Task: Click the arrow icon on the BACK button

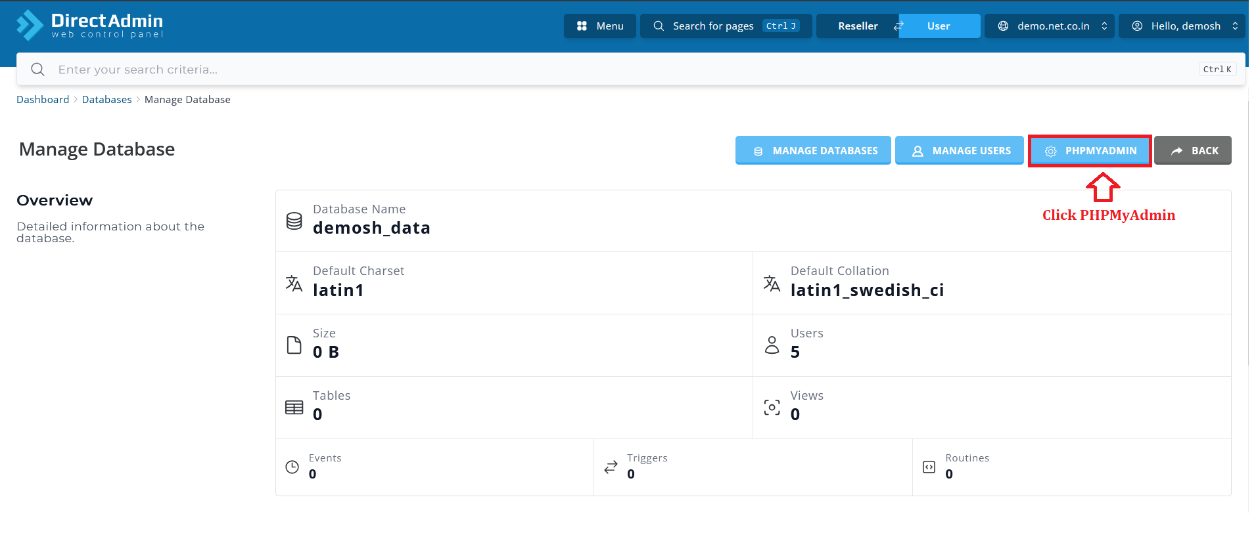Action: [1177, 151]
